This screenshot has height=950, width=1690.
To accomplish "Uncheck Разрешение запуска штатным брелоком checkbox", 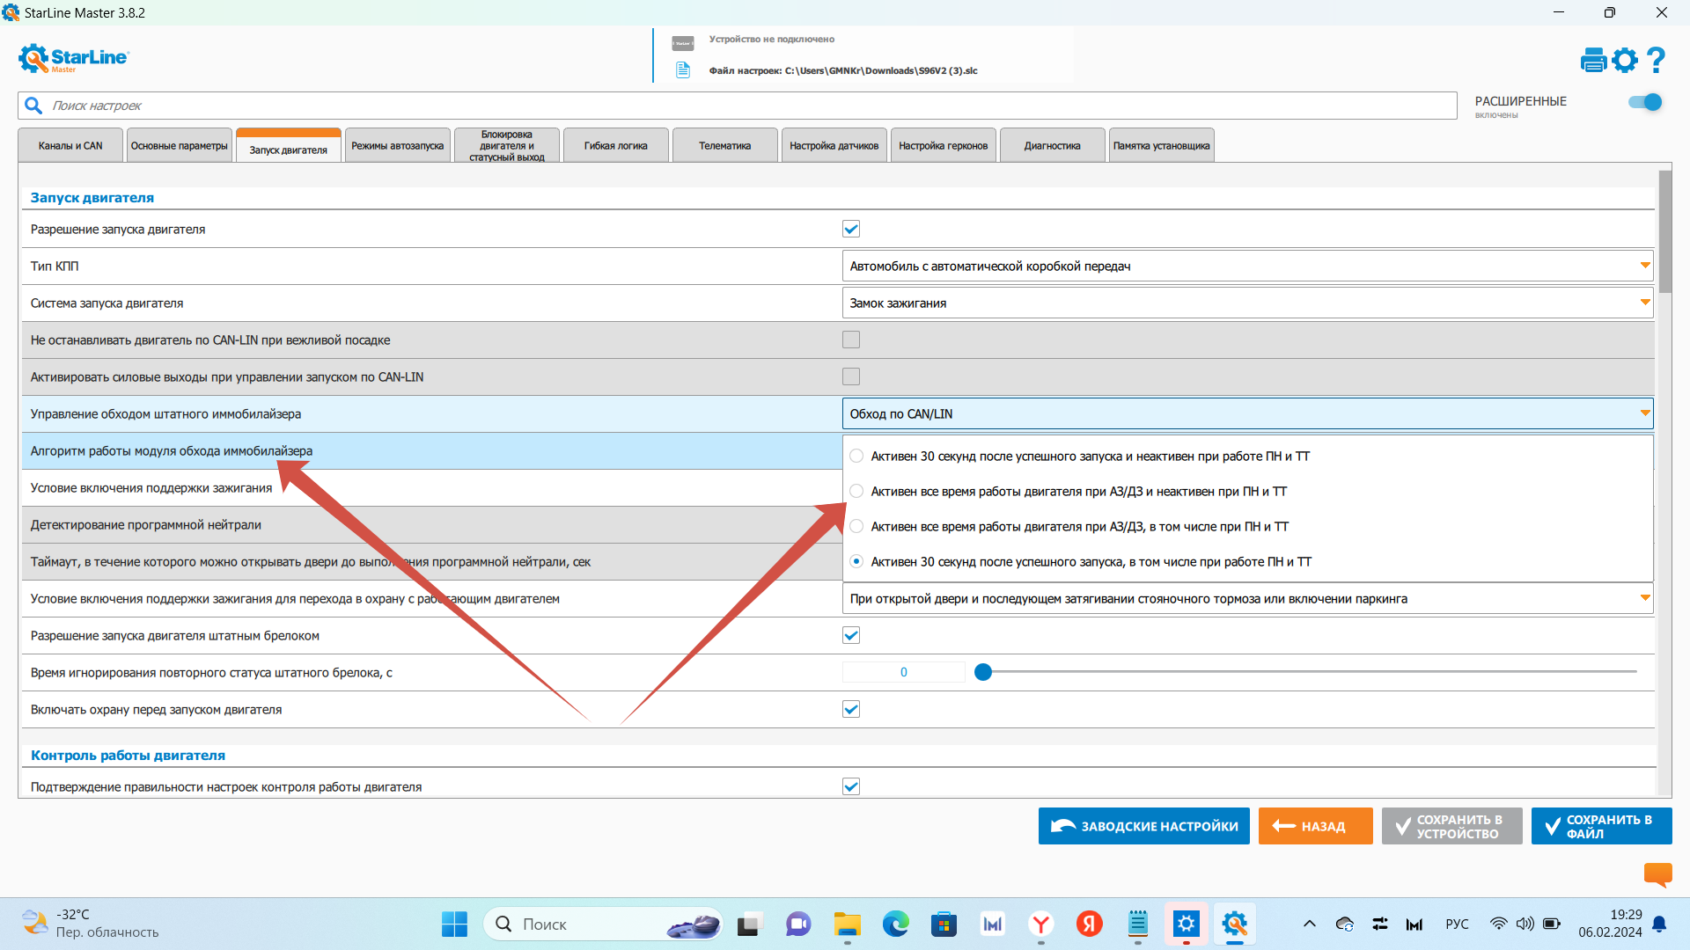I will pyautogui.click(x=851, y=635).
